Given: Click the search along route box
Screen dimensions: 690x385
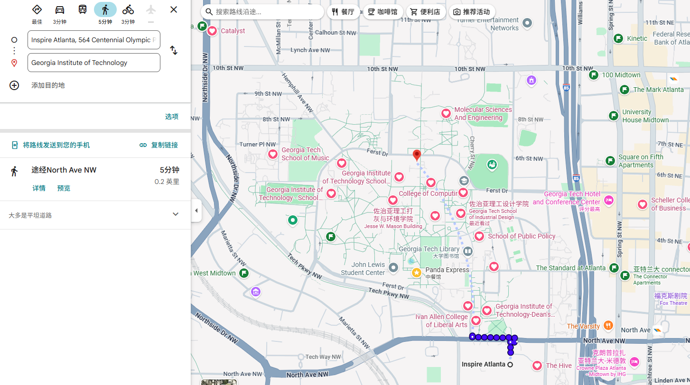Looking at the screenshot, I should tap(262, 12).
